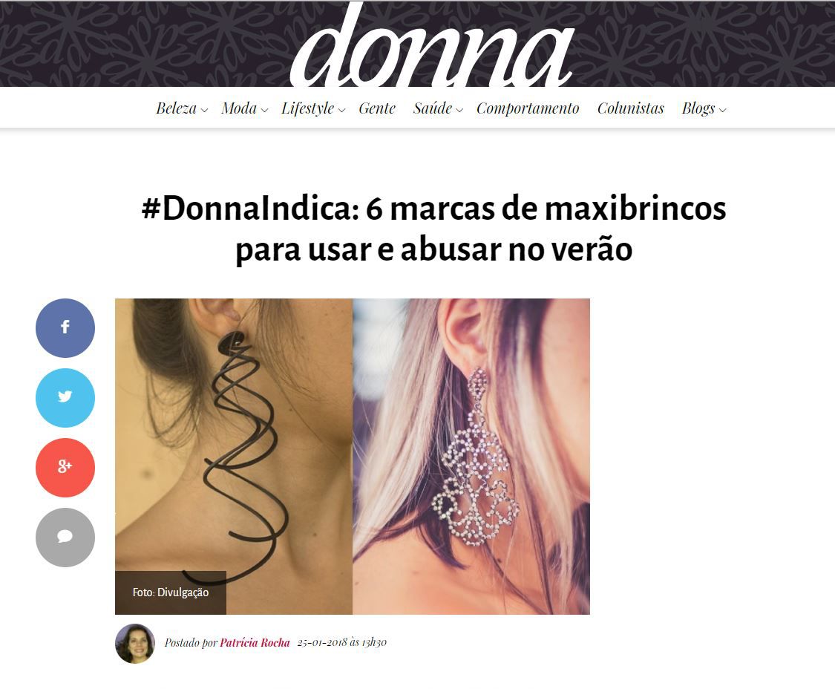Expand the Lifestyle dropdown chevron

coord(342,111)
